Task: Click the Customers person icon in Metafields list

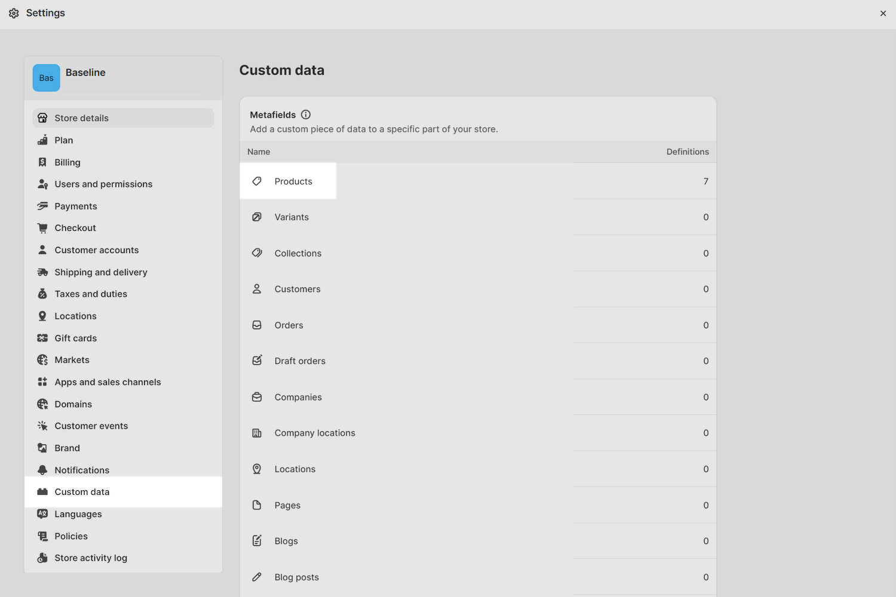Action: (x=257, y=288)
